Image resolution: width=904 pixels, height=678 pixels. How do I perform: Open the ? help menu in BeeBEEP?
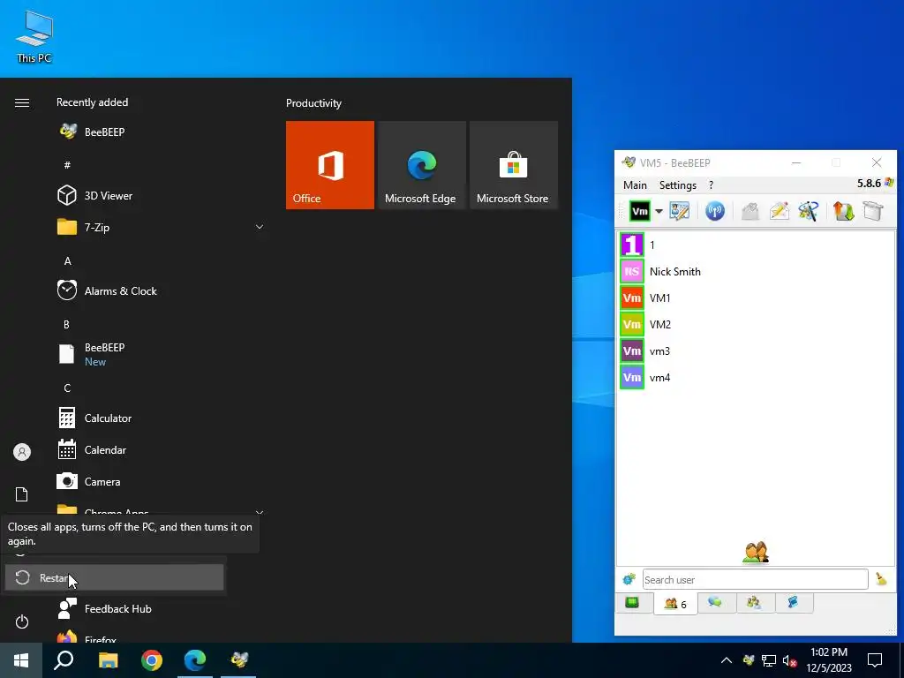point(711,185)
